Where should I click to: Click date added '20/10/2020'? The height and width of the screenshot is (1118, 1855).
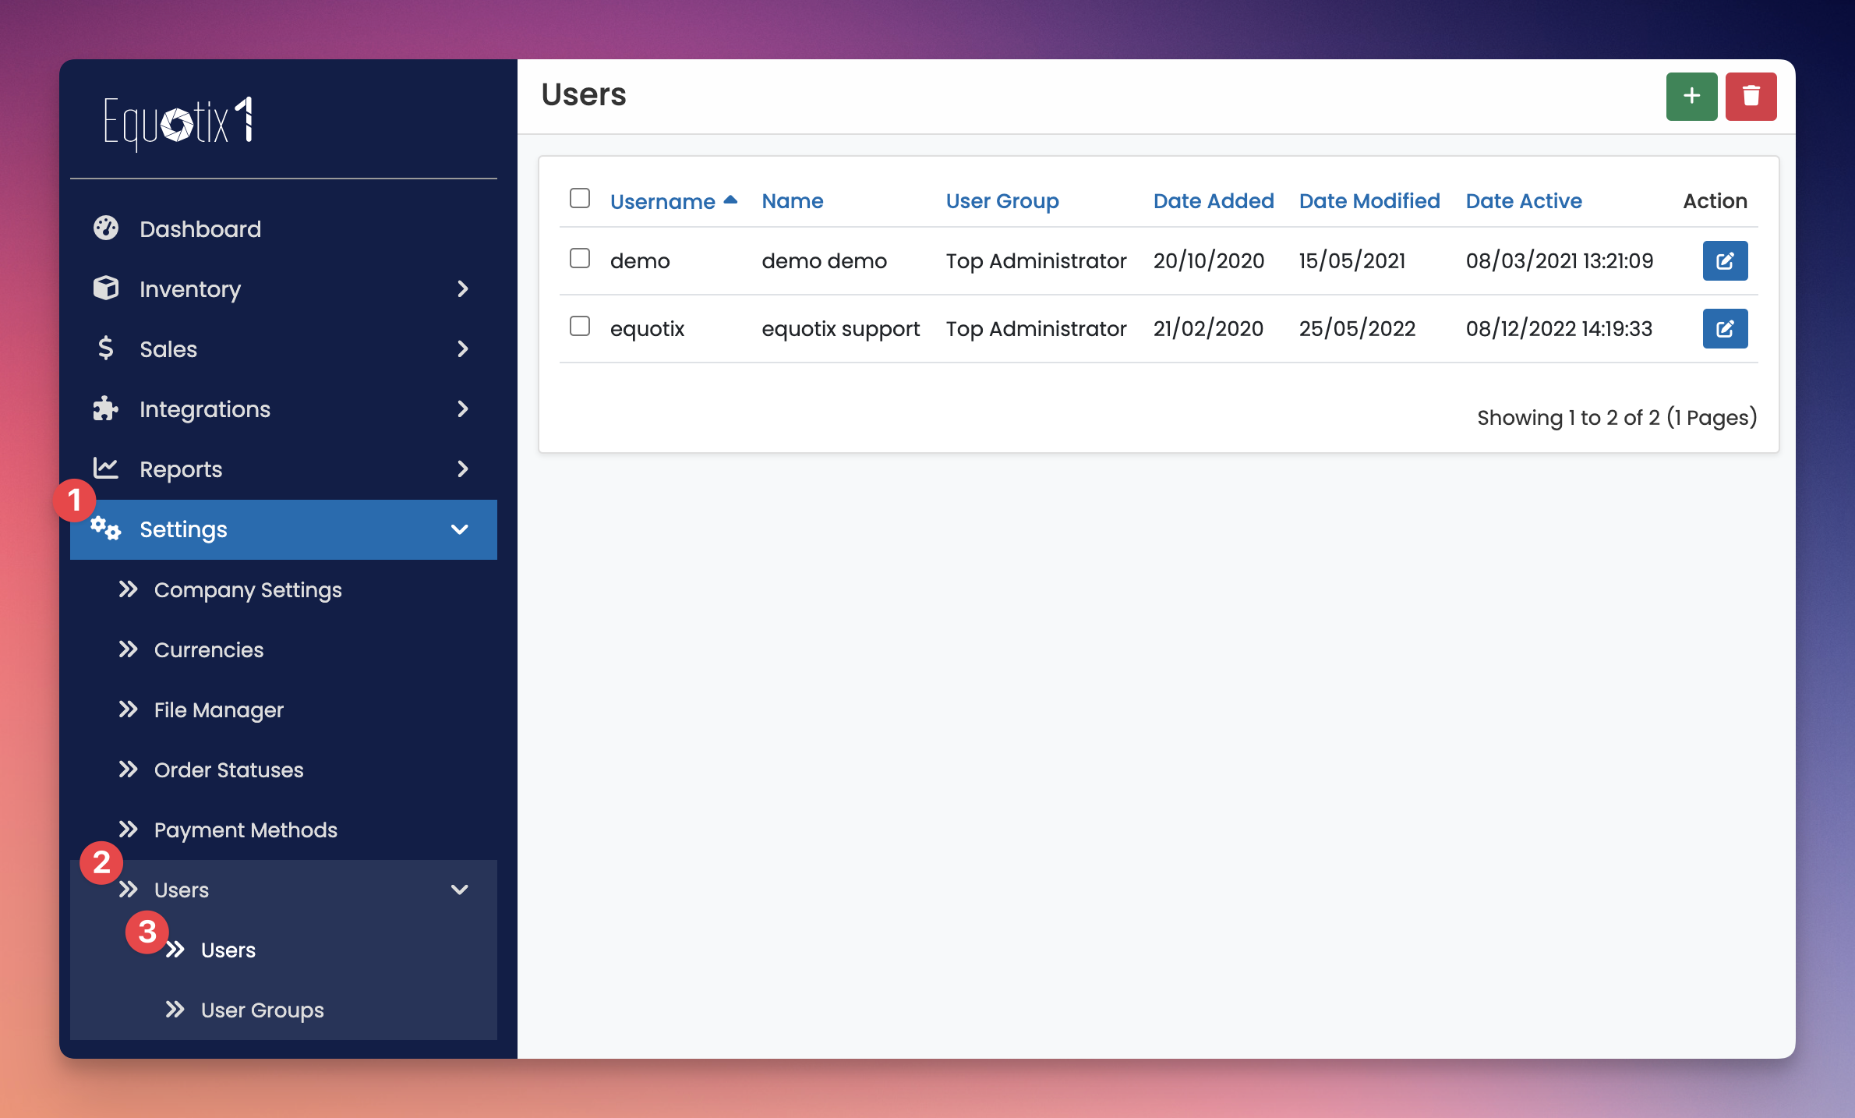pos(1209,261)
